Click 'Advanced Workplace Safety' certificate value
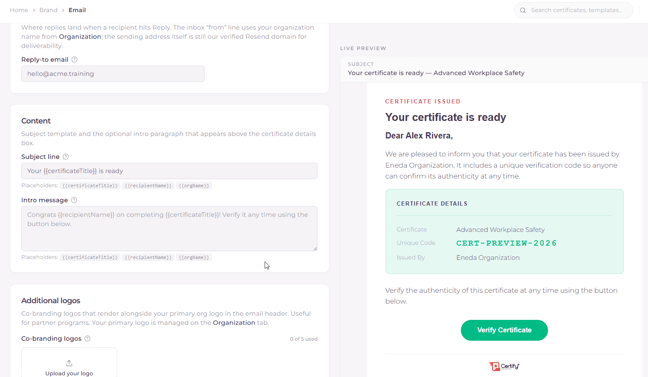648x377 pixels. tap(500, 230)
